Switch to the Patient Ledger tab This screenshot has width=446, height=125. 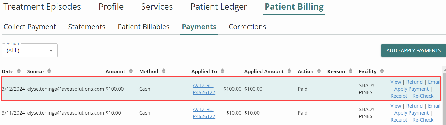tap(219, 7)
